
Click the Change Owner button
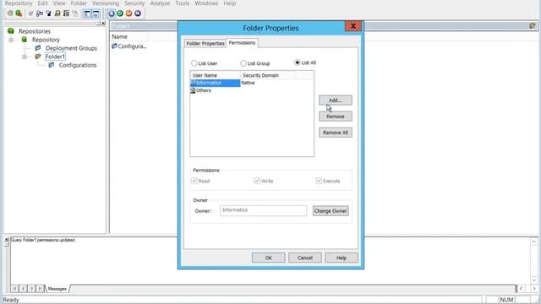(x=331, y=210)
